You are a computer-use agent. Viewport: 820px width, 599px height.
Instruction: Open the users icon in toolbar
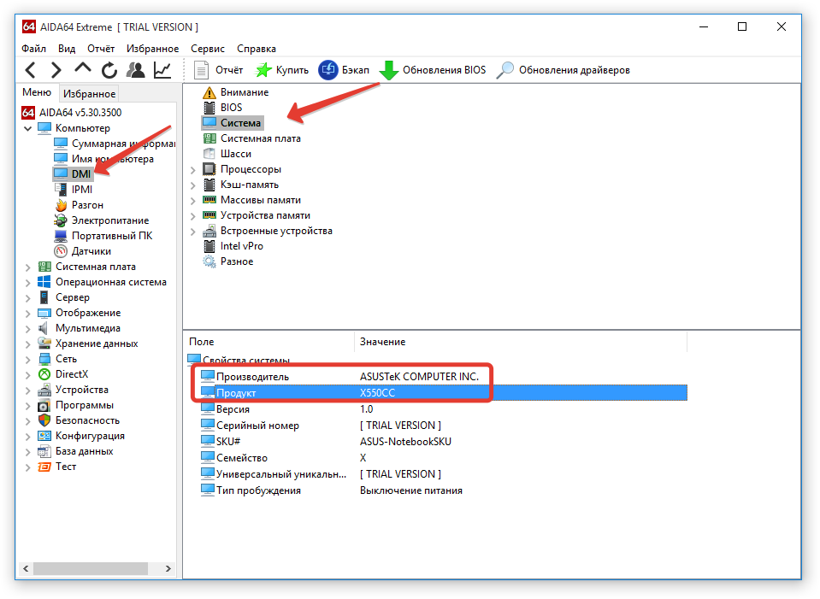[136, 70]
